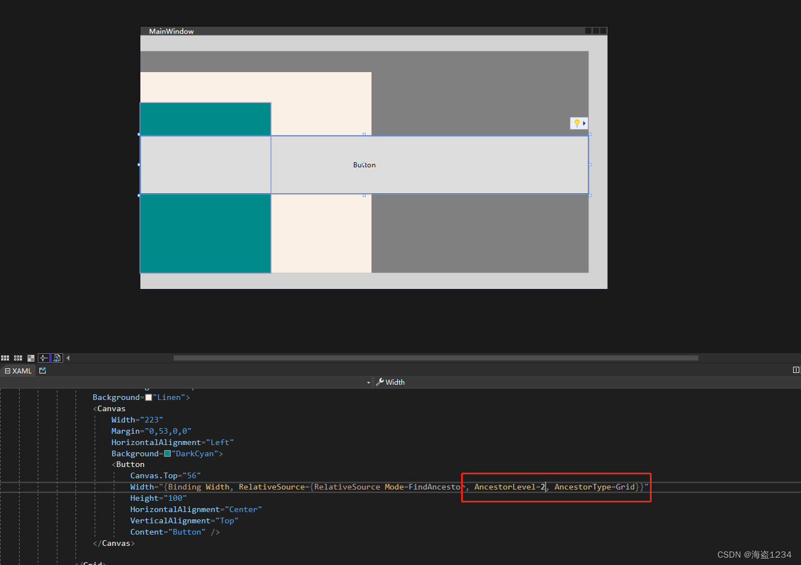Click the split window icon above the XAML pane
801x565 pixels.
795,370
